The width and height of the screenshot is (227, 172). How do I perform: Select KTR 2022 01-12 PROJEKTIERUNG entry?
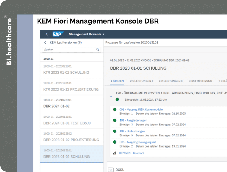[x=72, y=87]
